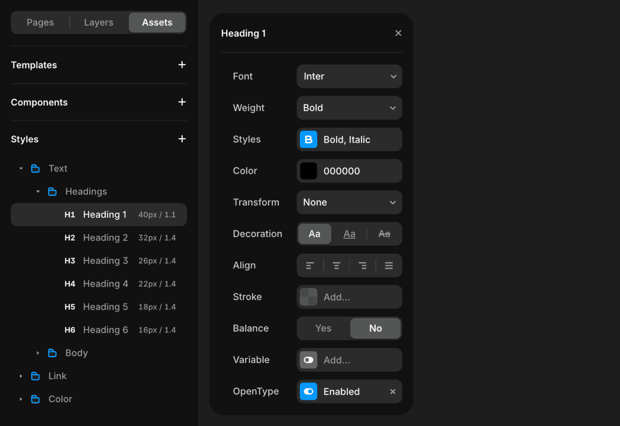Choose no text decoration (plain Aa)
Viewport: 620px width, 426px height.
314,234
